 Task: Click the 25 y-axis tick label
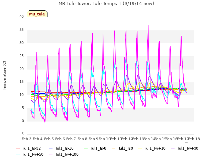pos(21,56)
